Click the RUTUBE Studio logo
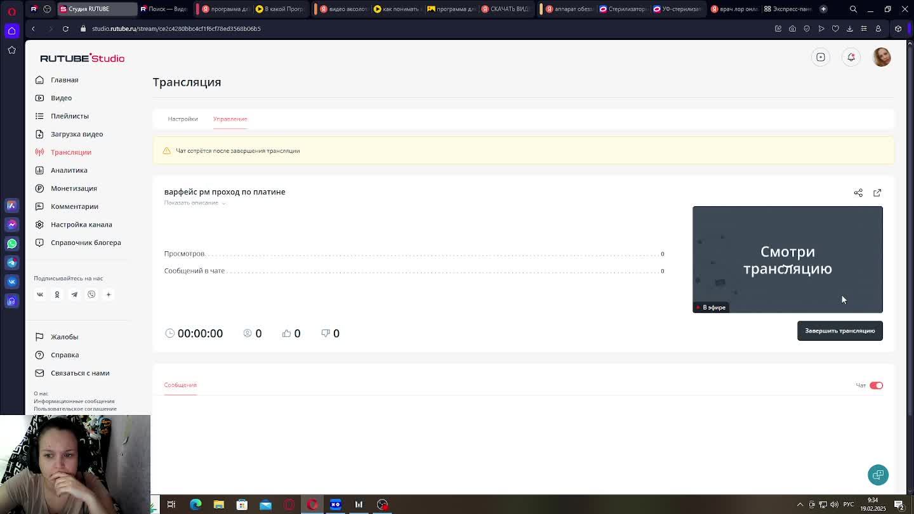 tap(83, 58)
